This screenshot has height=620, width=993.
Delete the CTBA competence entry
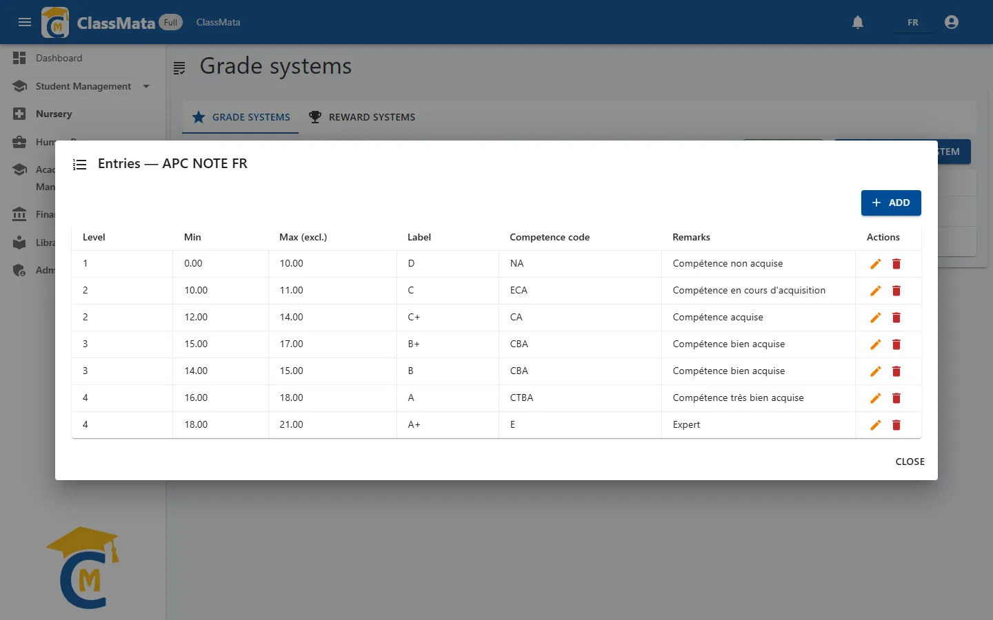click(x=896, y=398)
